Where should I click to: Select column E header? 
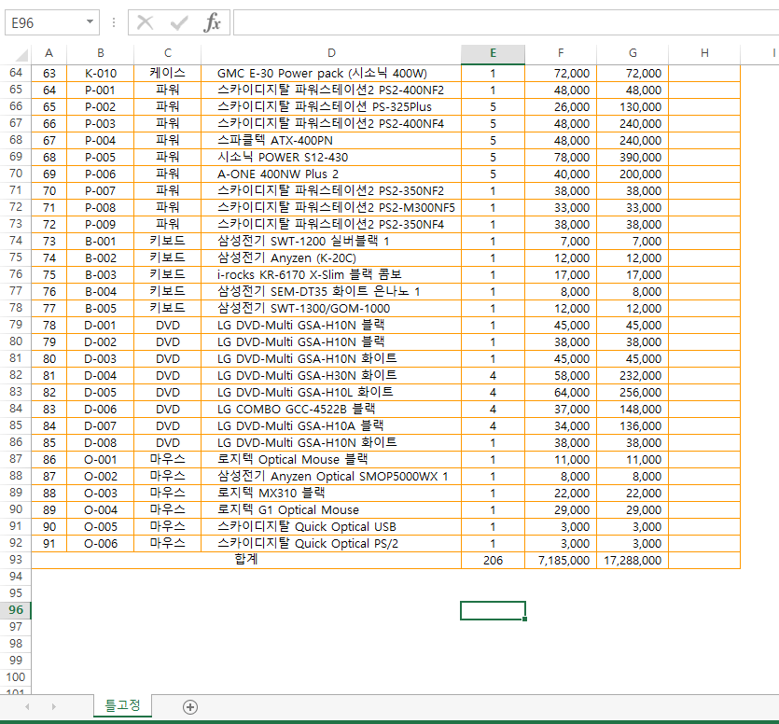point(493,53)
